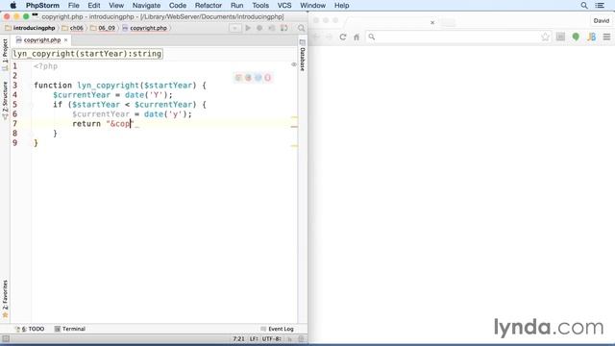Viewport: 615px width, 346px height.
Task: Open the Structure tool window
Action: click(5, 100)
